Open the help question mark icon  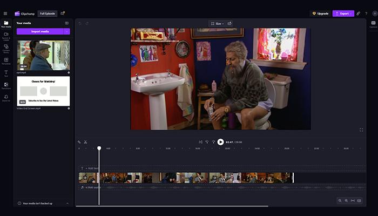tap(366, 13)
